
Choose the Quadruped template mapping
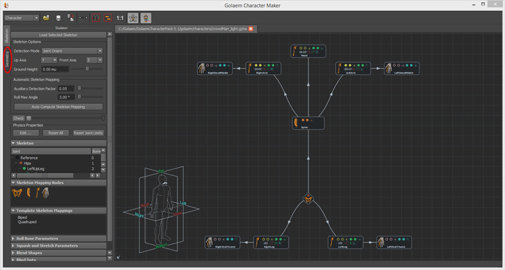(27, 222)
